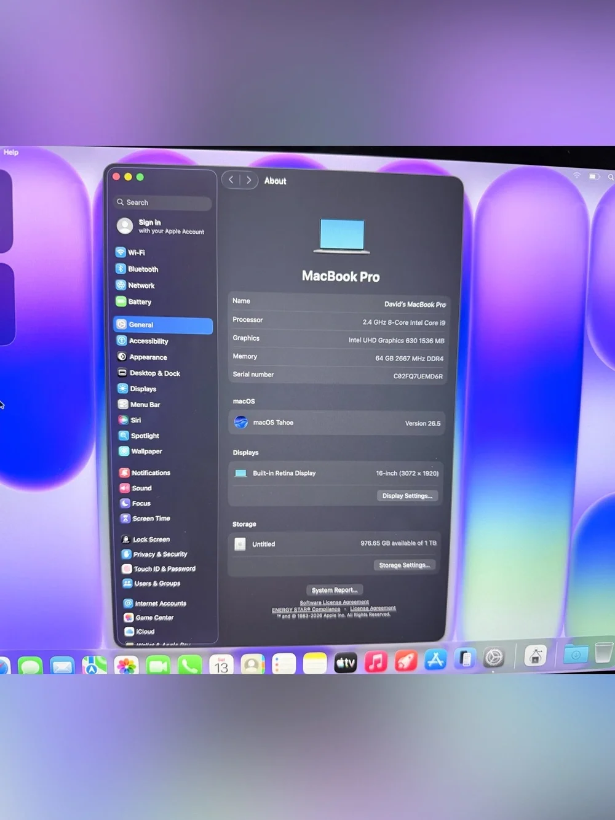Open Screen Time settings
The image size is (615, 820).
click(146, 519)
